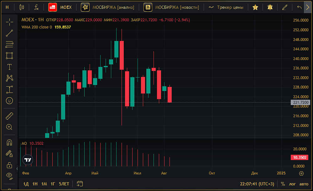Open МОСБИРЖА [анализ] link

[107, 8]
